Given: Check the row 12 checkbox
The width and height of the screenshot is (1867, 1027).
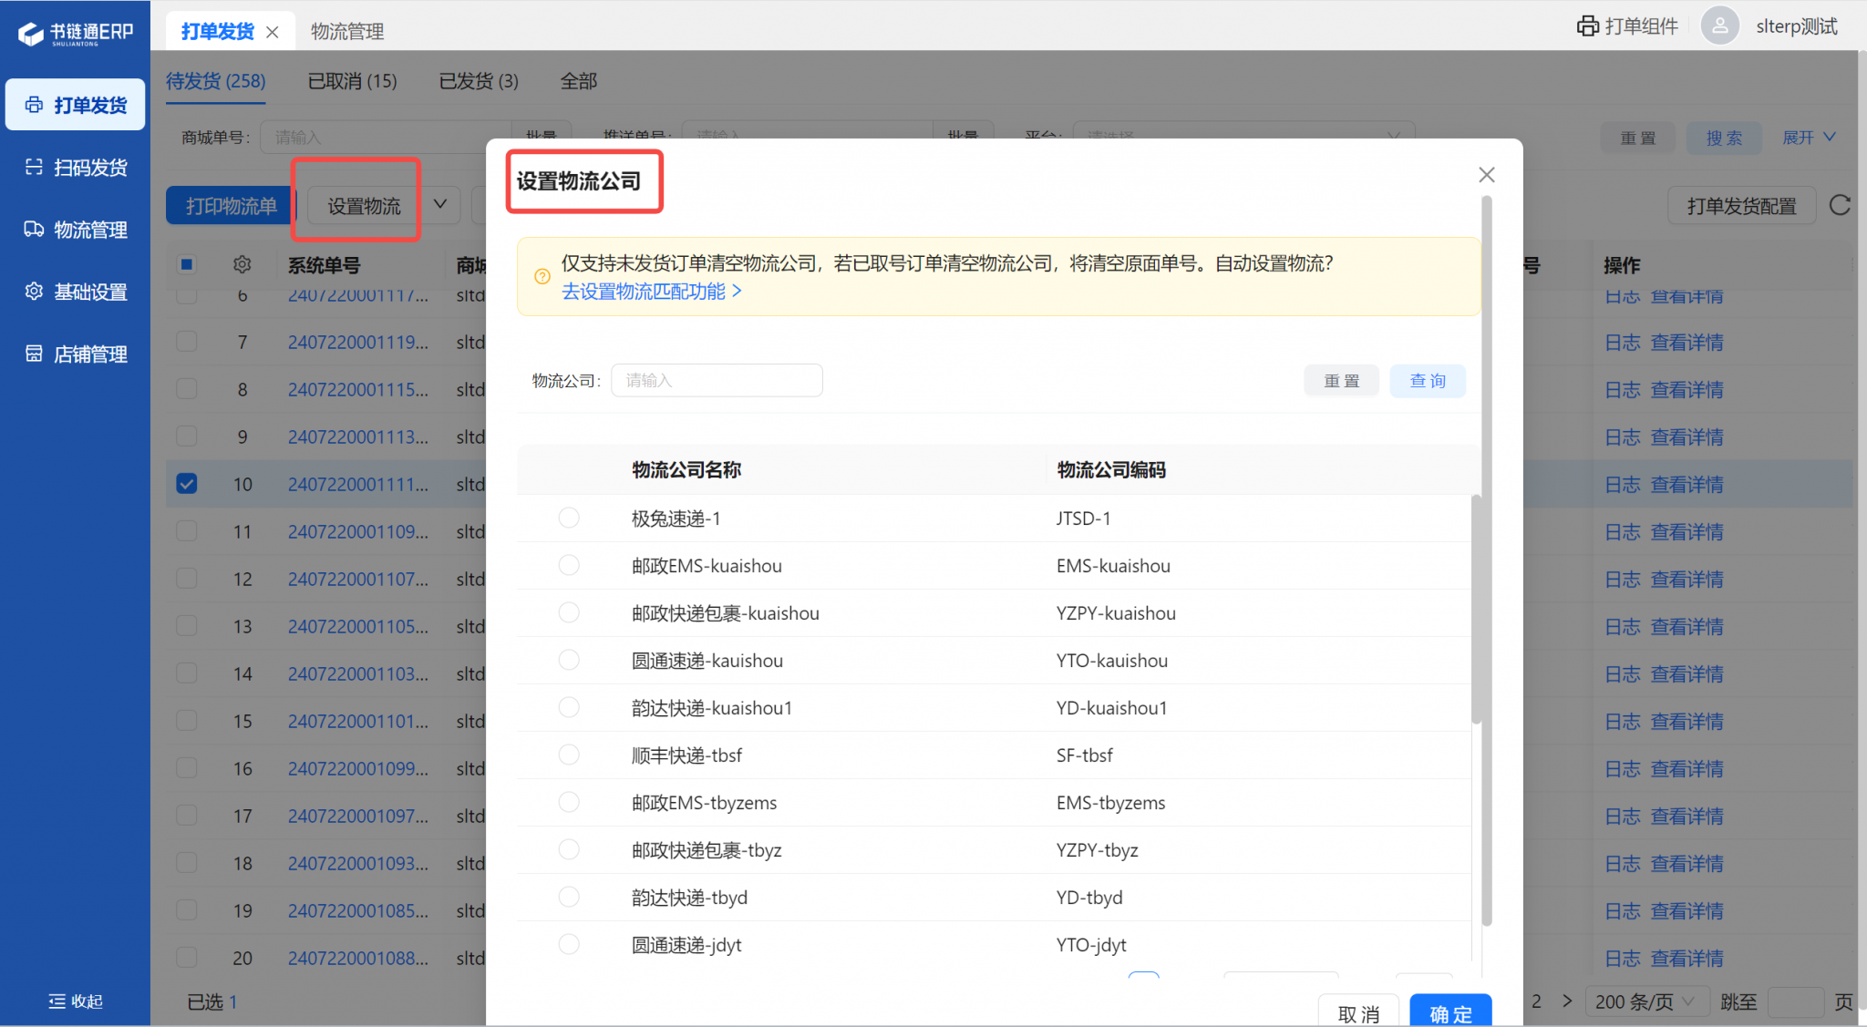Looking at the screenshot, I should click(187, 579).
